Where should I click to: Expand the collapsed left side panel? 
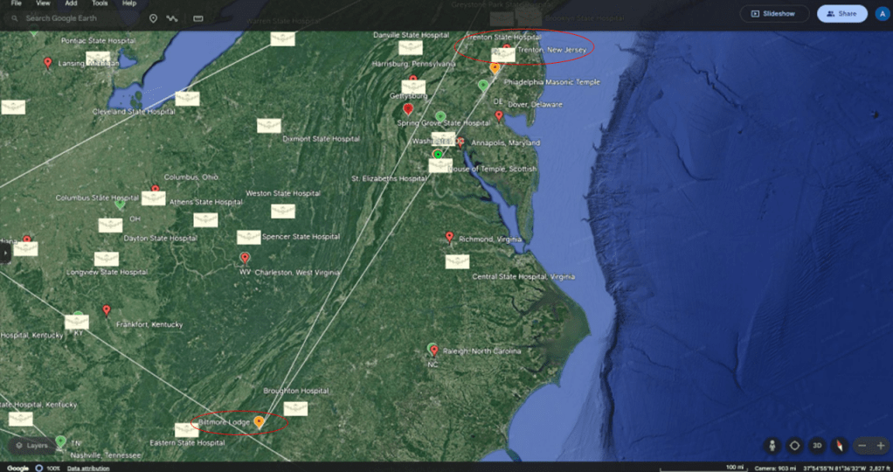4,252
